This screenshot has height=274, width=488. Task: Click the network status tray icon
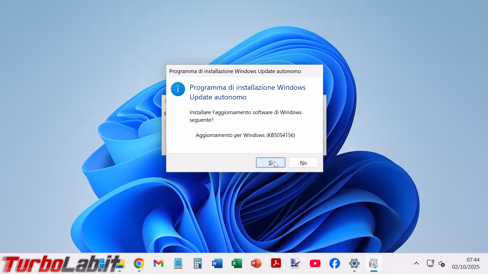coord(430,263)
